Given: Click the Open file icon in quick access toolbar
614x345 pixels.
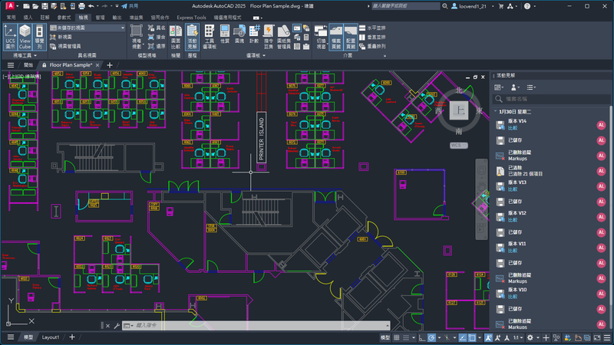Looking at the screenshot, I should pos(35,6).
